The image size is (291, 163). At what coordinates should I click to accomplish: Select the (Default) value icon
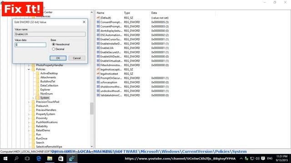tap(98, 18)
